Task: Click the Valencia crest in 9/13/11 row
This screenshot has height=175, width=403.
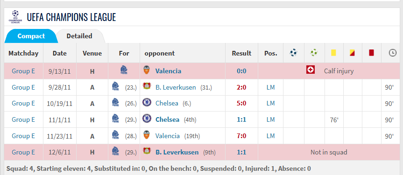Action: pyautogui.click(x=147, y=70)
